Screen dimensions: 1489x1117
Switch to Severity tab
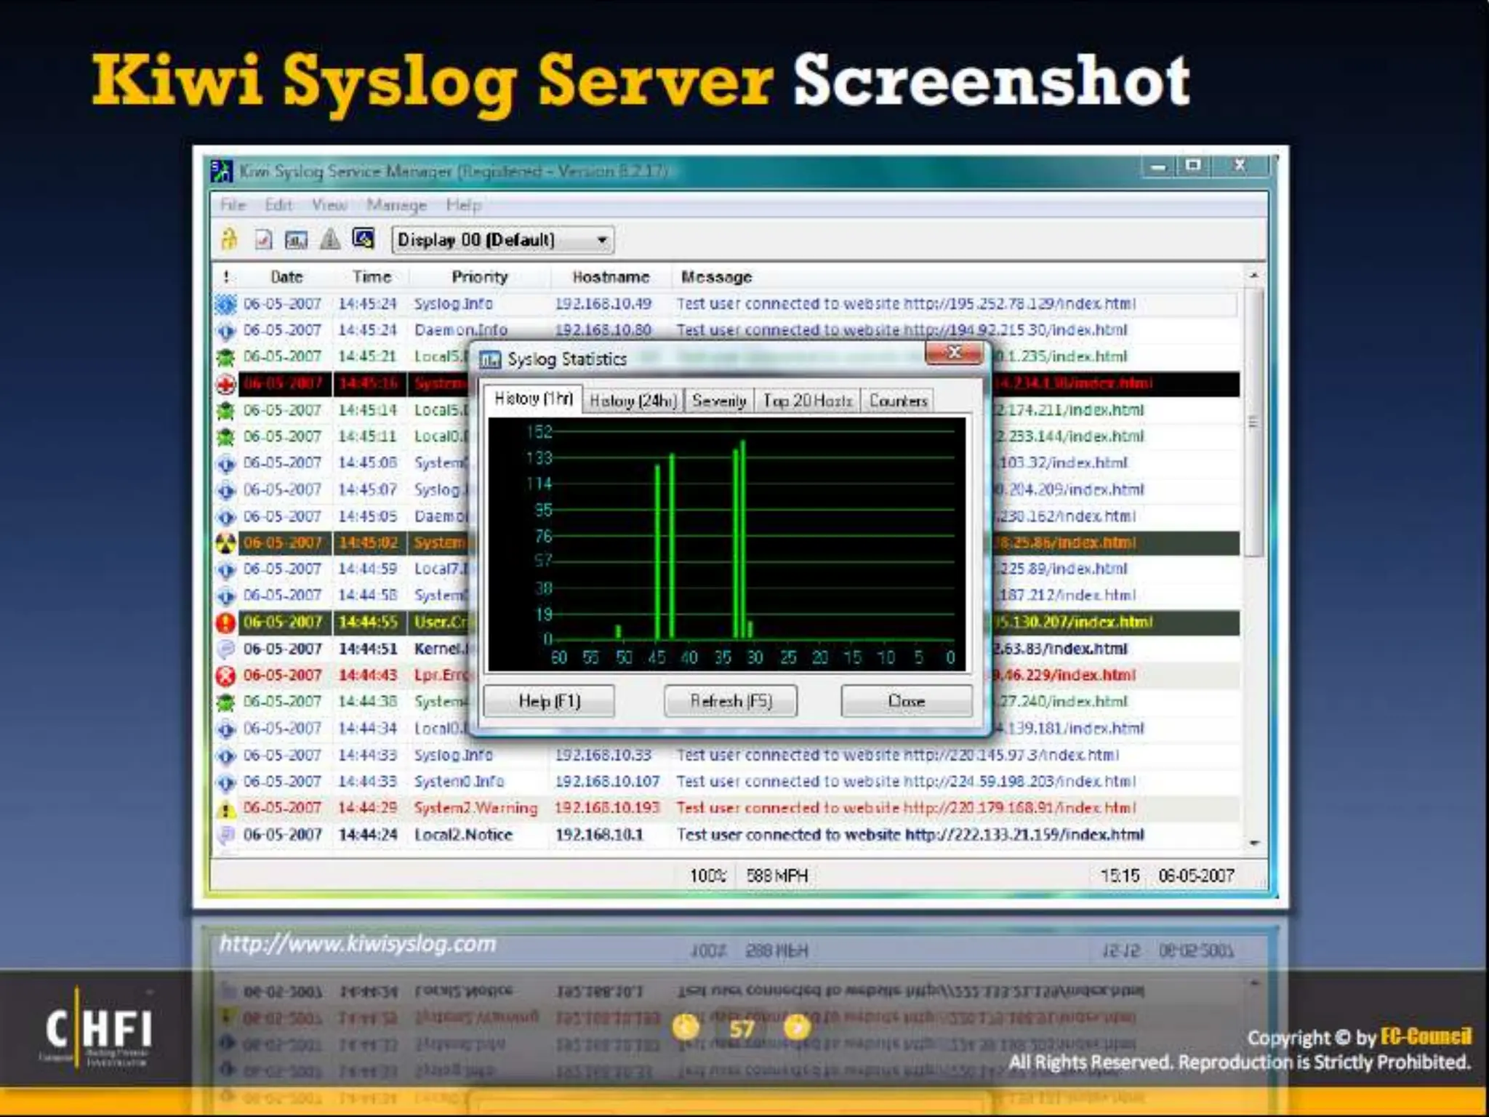[x=719, y=401]
